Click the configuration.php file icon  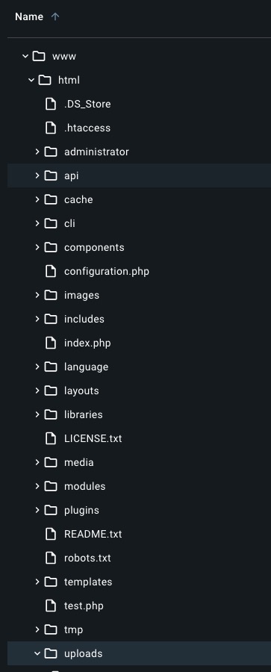[51, 271]
